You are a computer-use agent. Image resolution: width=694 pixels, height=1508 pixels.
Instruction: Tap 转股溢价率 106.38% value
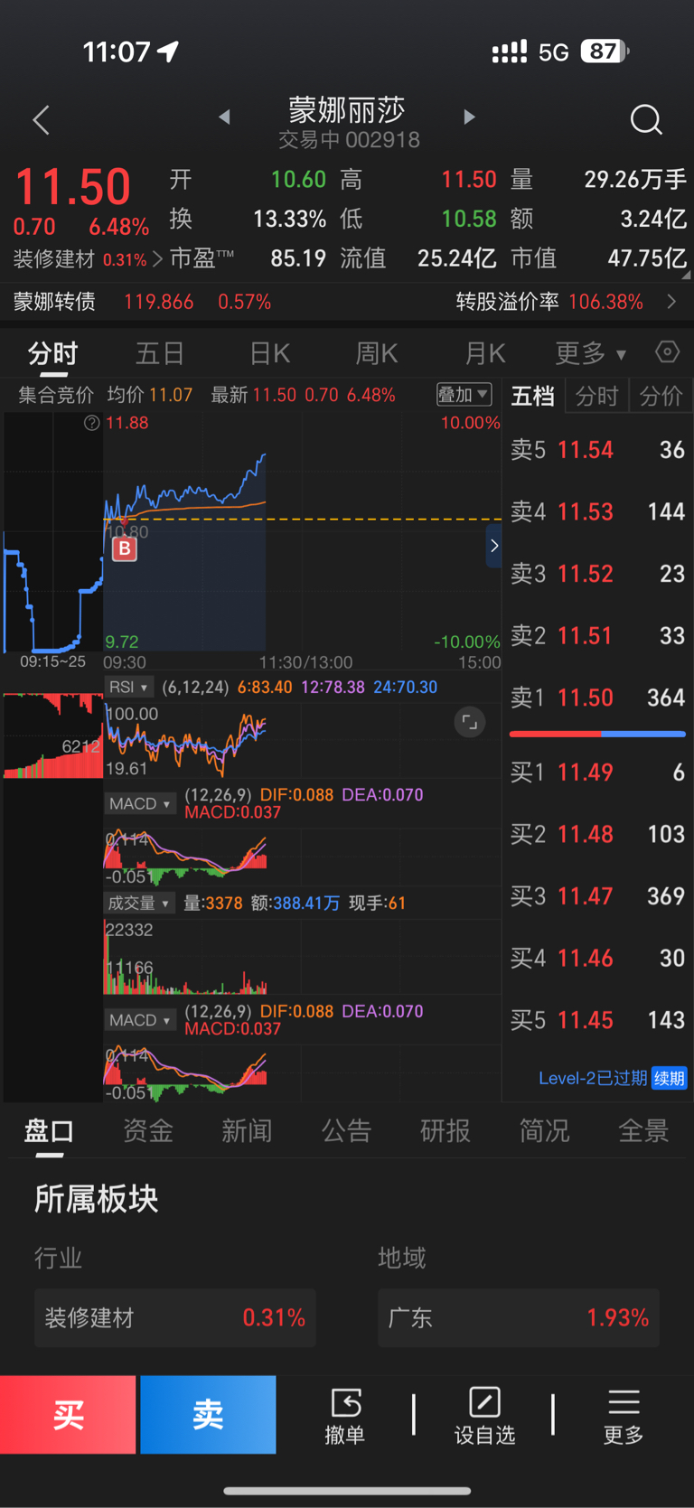(x=605, y=302)
